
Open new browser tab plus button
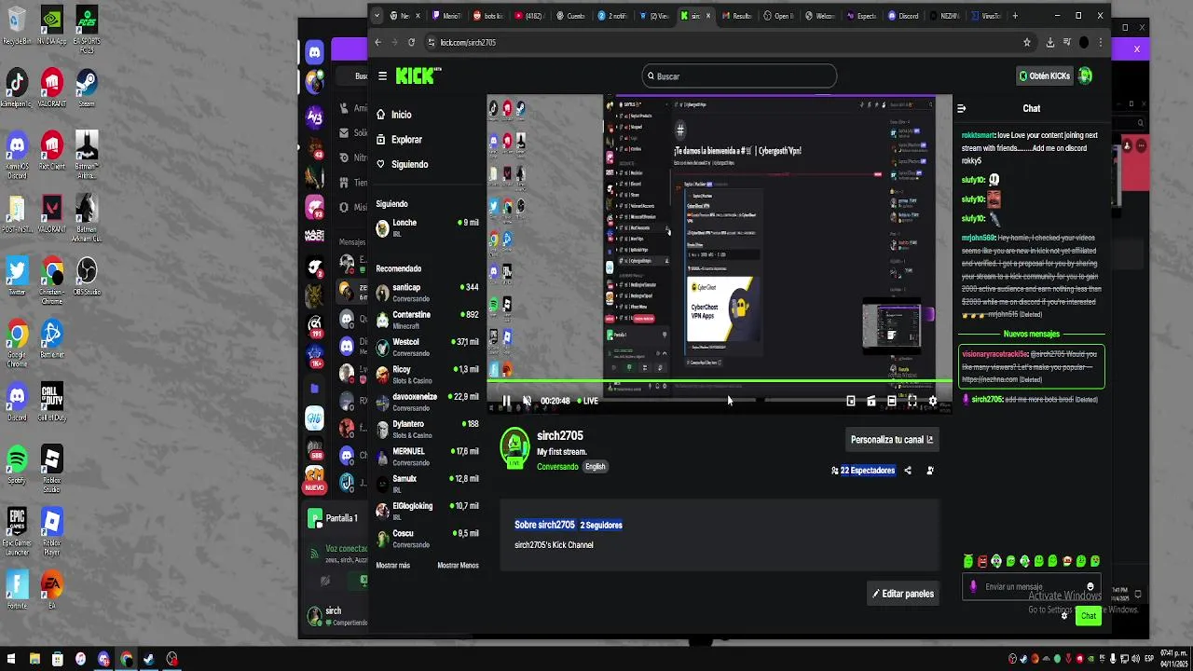click(x=1015, y=16)
